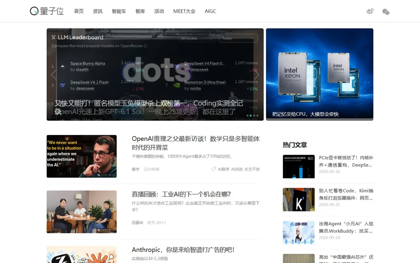
Task: Open thumbnail of OpenAI推理之父 interview article
Action: pos(82,156)
